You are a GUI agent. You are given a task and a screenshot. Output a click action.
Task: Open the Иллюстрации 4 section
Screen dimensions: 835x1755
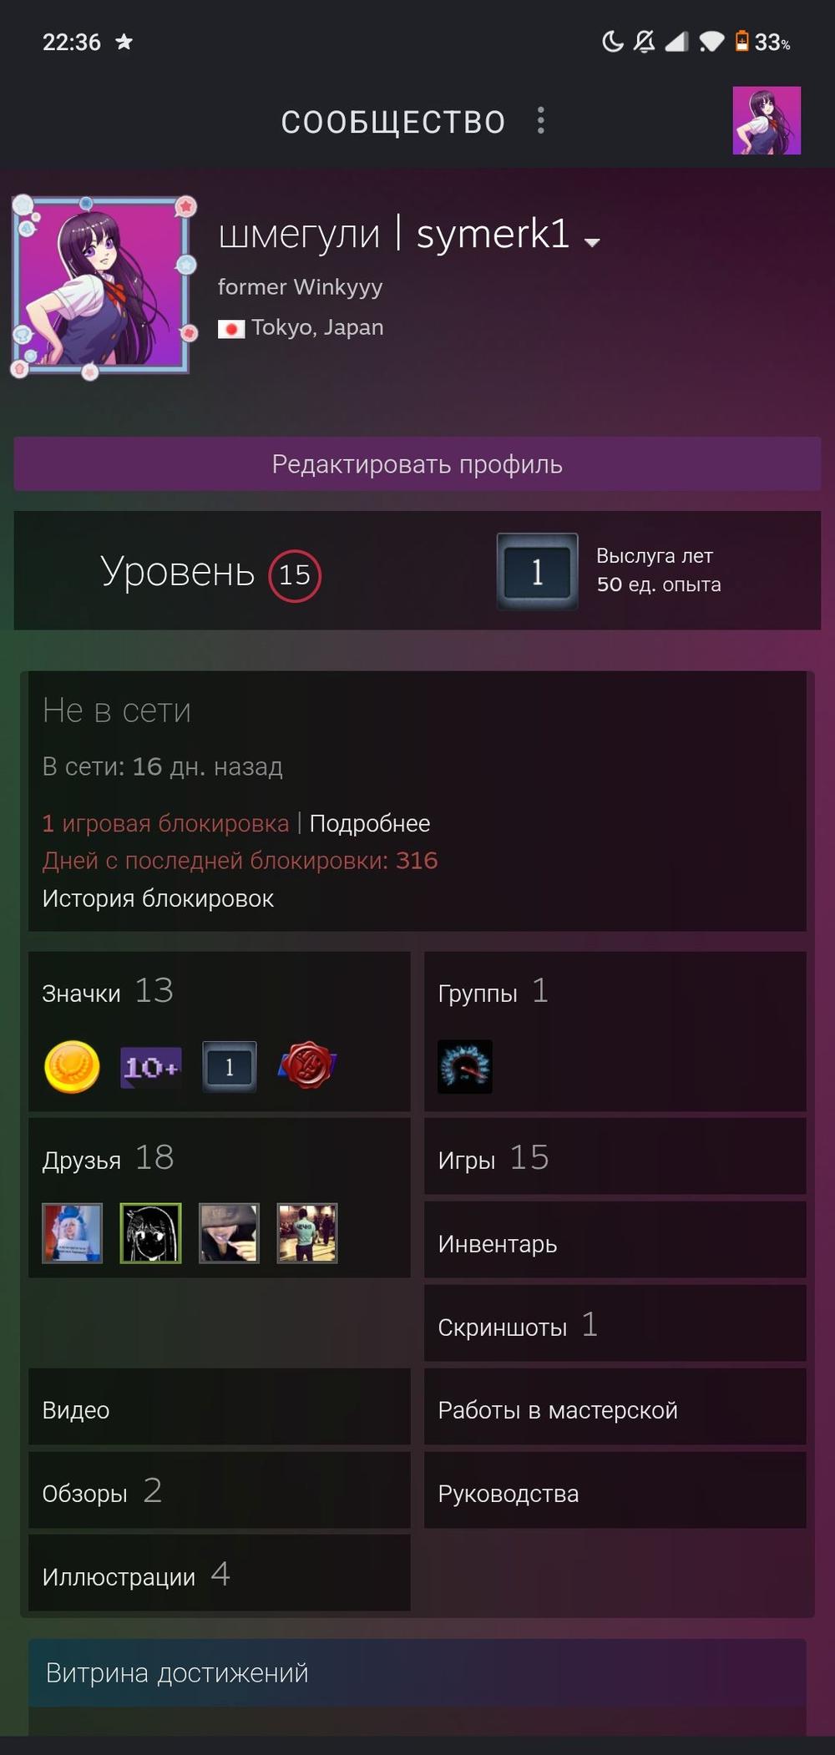pyautogui.click(x=220, y=1574)
